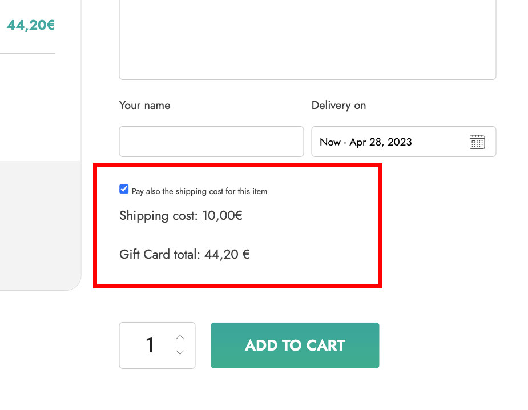
Task: Click inside the large message text area
Action: (308, 39)
